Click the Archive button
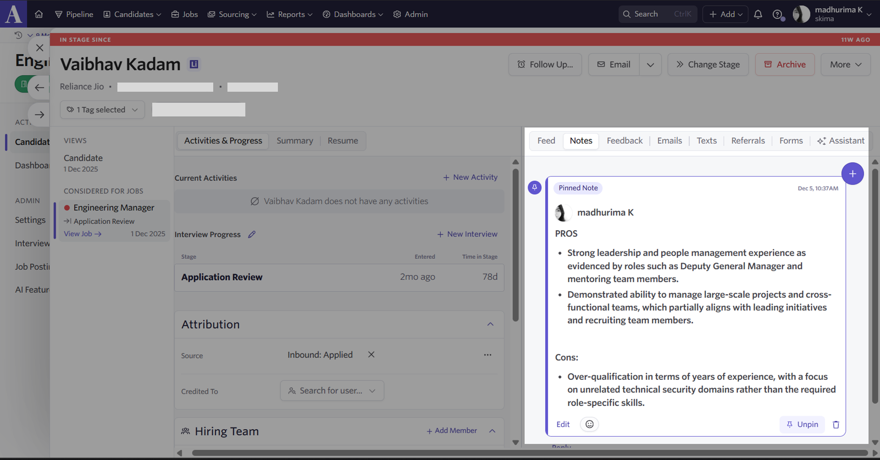The image size is (880, 460). tap(785, 65)
